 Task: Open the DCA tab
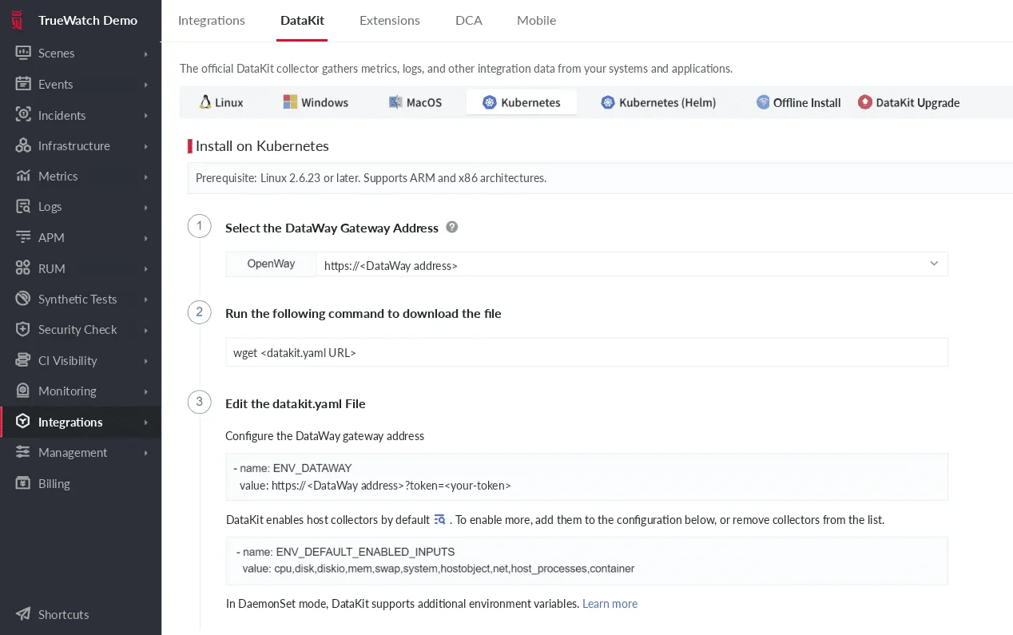pyautogui.click(x=469, y=20)
